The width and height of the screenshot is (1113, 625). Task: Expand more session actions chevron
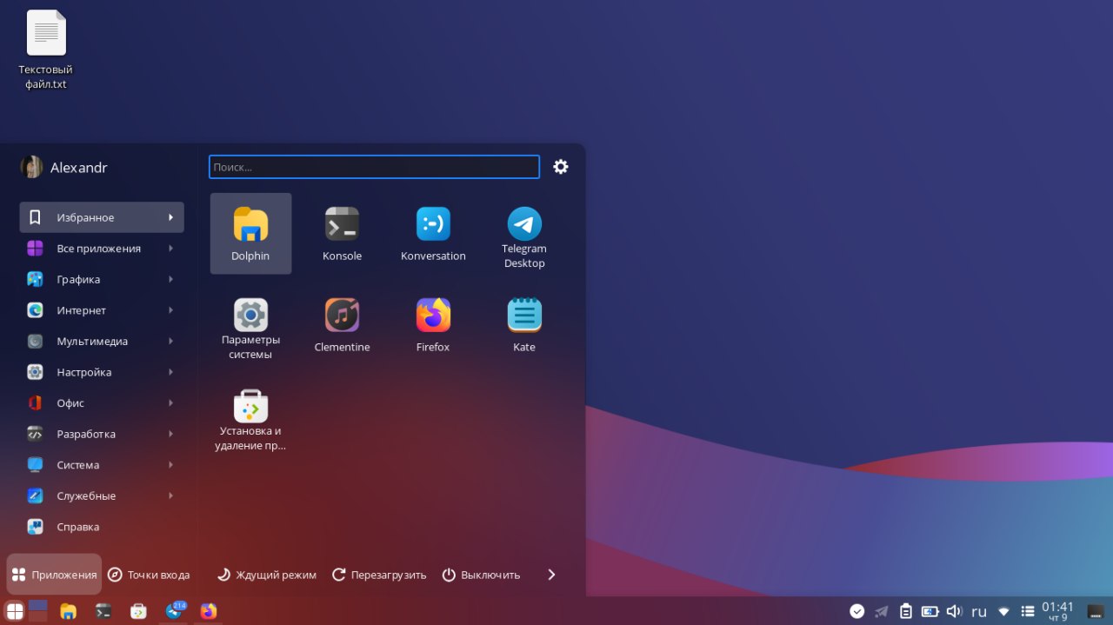[551, 575]
